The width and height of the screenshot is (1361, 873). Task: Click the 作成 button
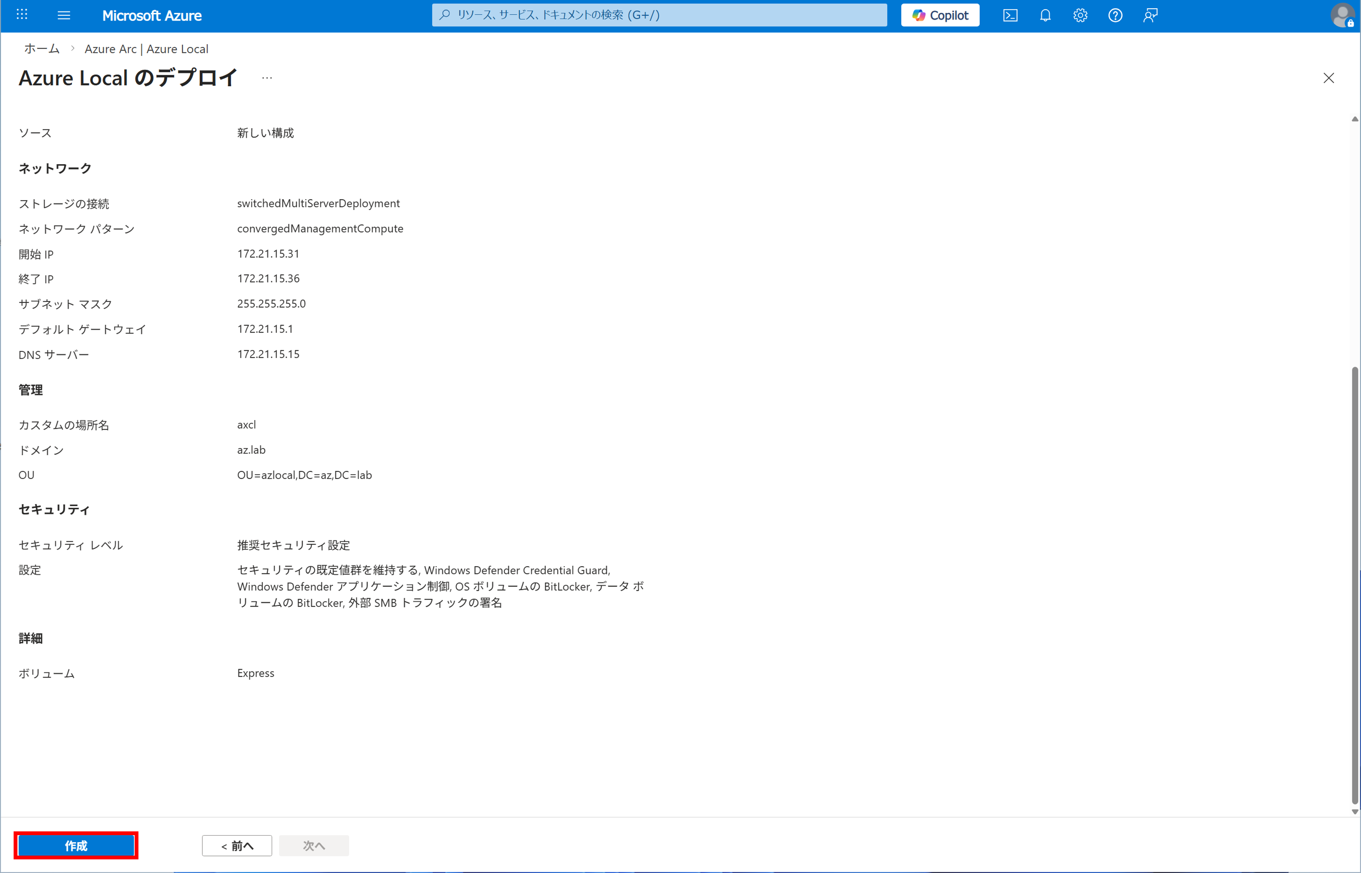pyautogui.click(x=76, y=845)
